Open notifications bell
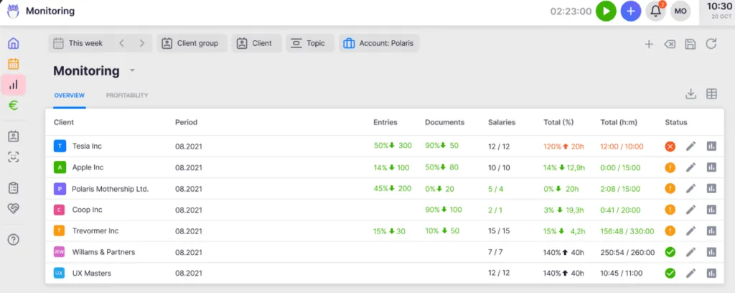Viewport: 735px width, 293px height. (x=656, y=11)
